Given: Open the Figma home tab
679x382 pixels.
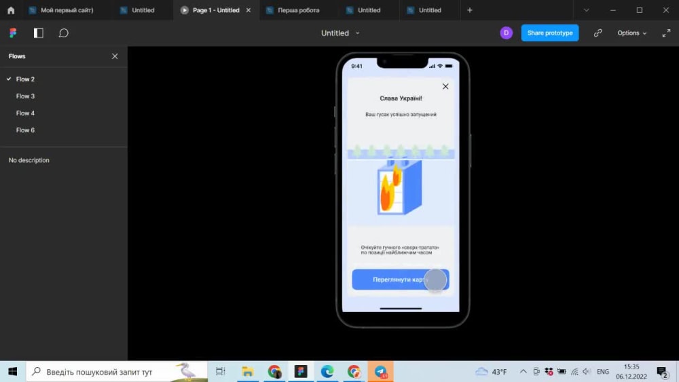Looking at the screenshot, I should click(x=11, y=10).
